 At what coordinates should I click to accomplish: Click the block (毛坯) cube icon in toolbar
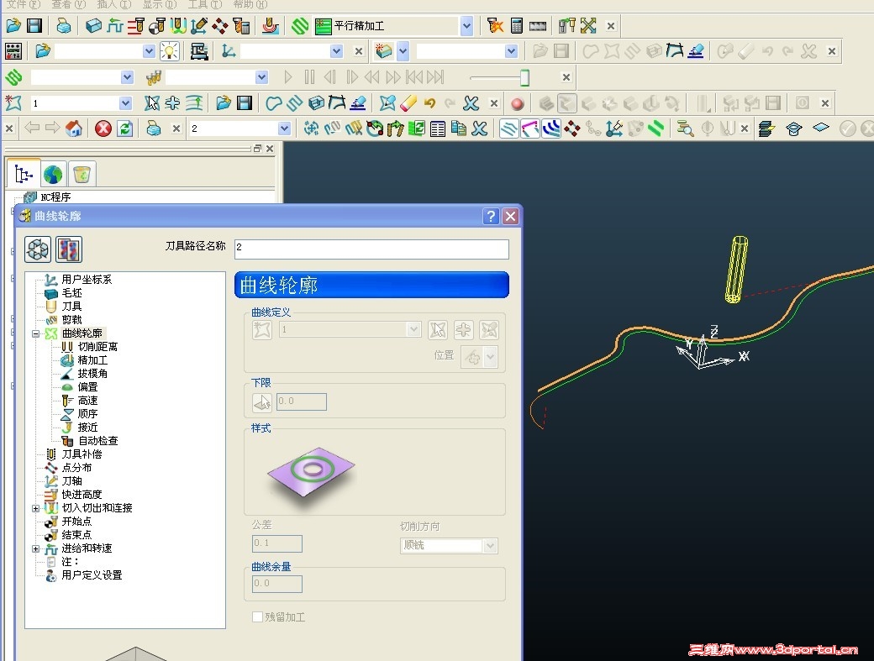click(93, 25)
